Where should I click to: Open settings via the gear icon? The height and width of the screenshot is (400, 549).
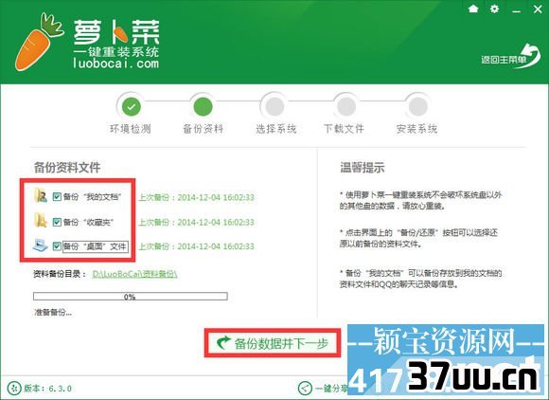pyautogui.click(x=494, y=9)
